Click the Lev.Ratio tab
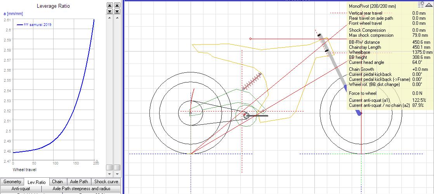The image size is (434, 194). [36, 182]
